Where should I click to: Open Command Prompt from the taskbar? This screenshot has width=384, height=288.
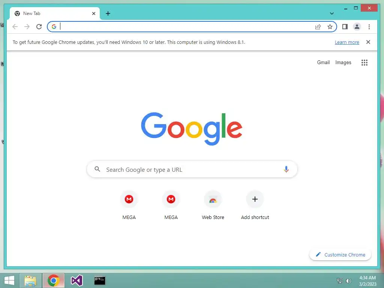click(100, 280)
